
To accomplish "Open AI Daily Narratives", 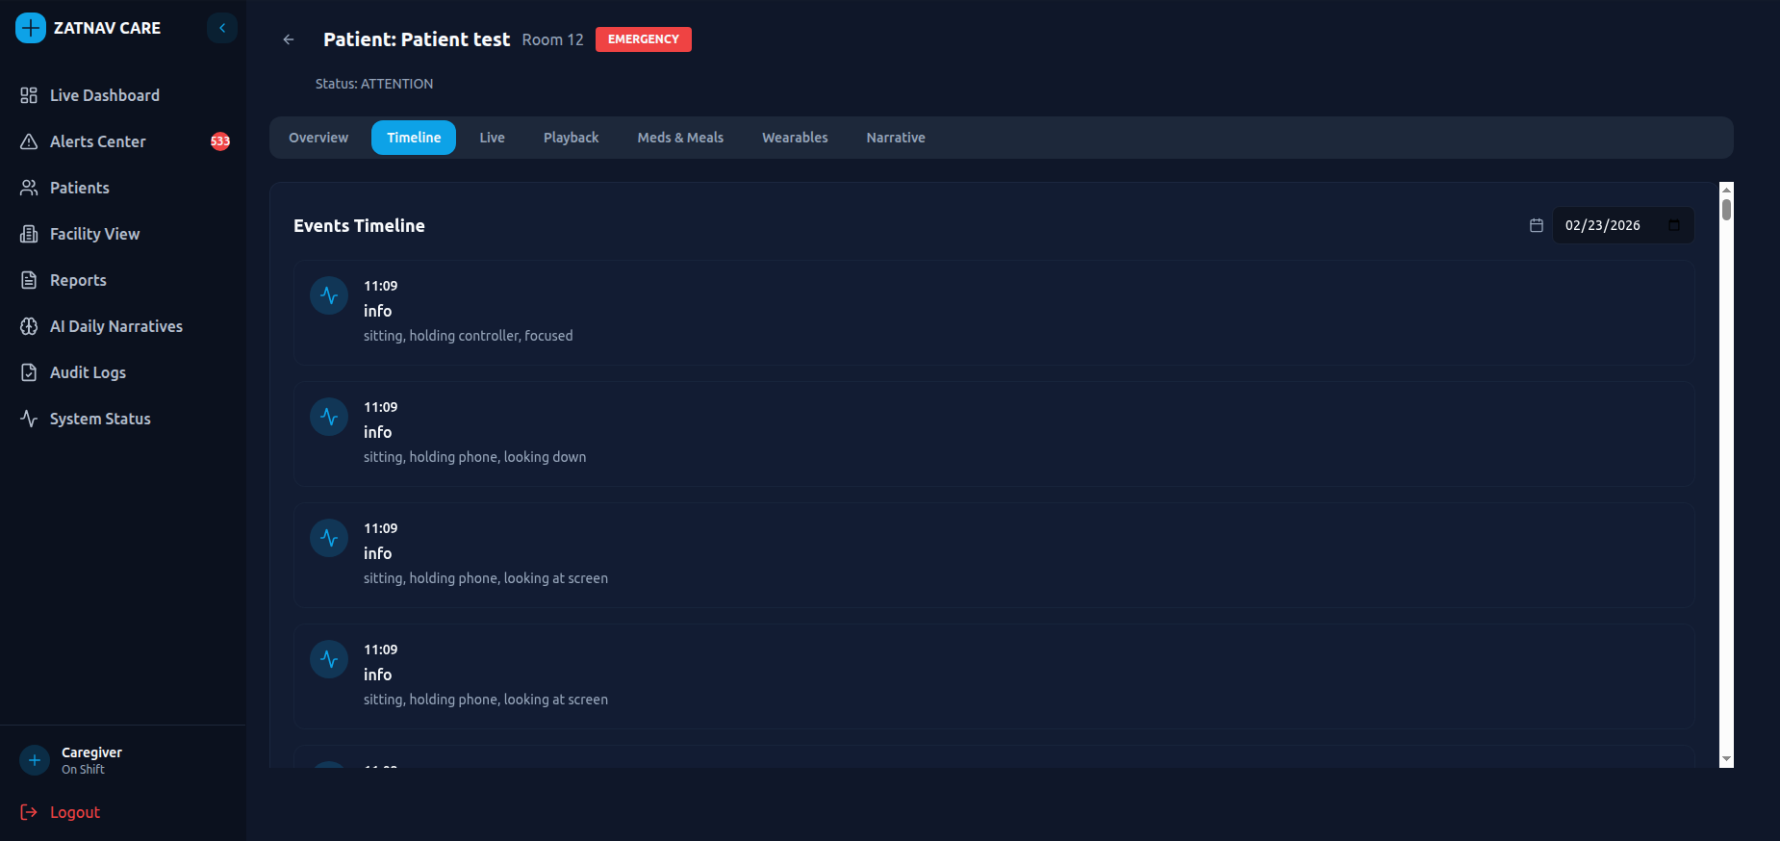I will (115, 326).
